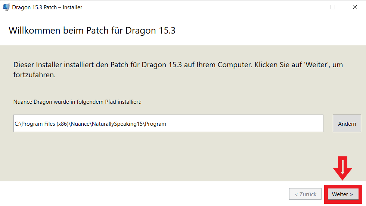Go back with the '< Zurück' button

tap(305, 194)
